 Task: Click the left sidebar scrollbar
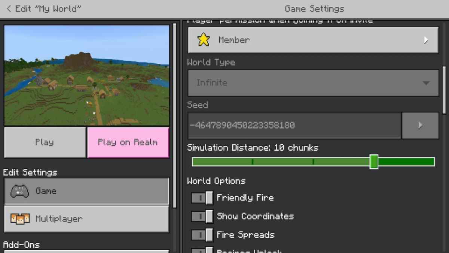coord(174,115)
